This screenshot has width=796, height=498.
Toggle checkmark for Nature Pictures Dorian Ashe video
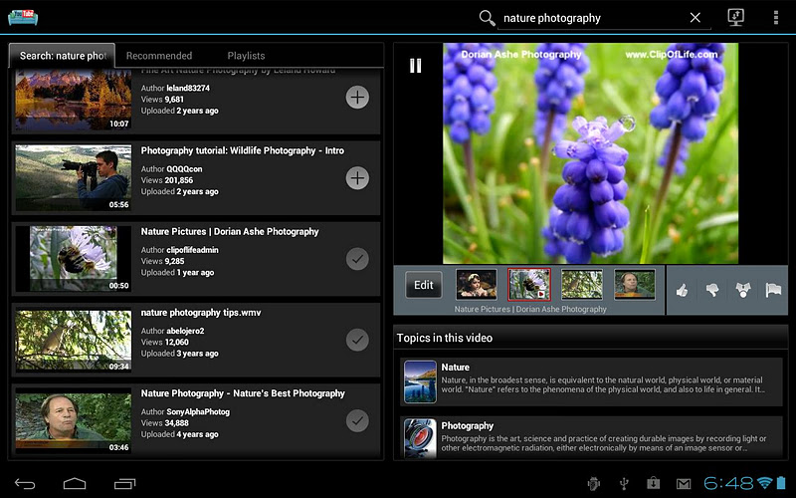pos(357,259)
